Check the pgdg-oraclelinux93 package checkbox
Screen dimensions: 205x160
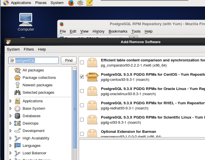click(82, 91)
